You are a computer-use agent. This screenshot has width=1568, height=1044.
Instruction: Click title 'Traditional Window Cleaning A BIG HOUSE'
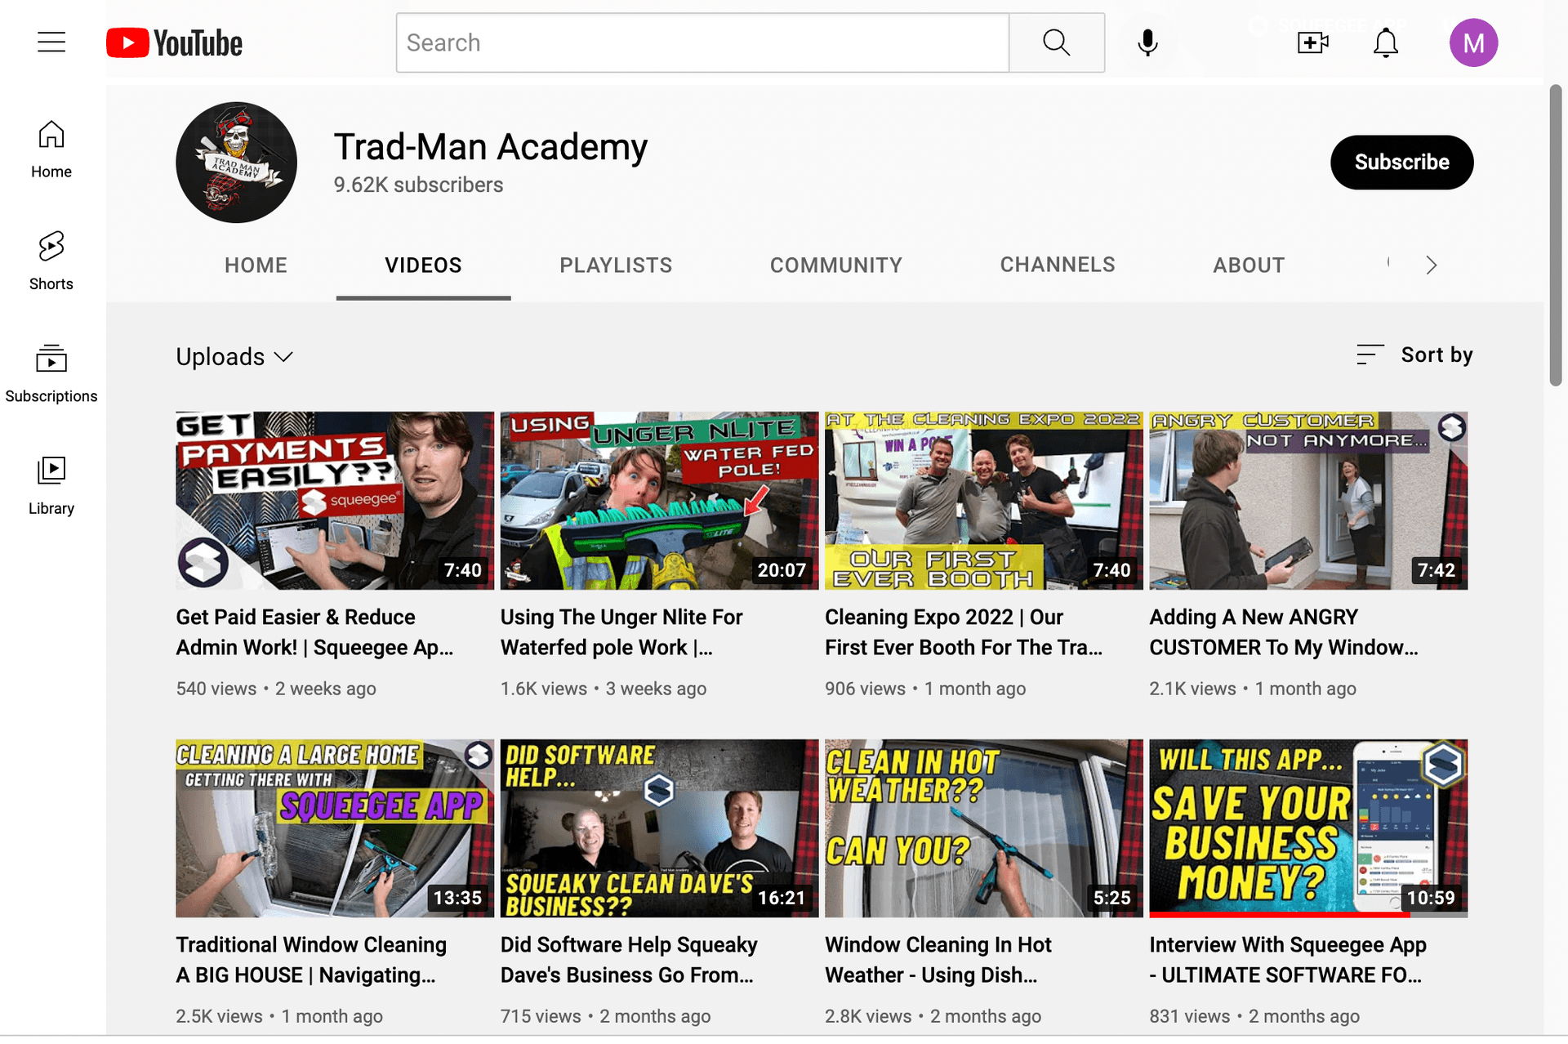311,960
